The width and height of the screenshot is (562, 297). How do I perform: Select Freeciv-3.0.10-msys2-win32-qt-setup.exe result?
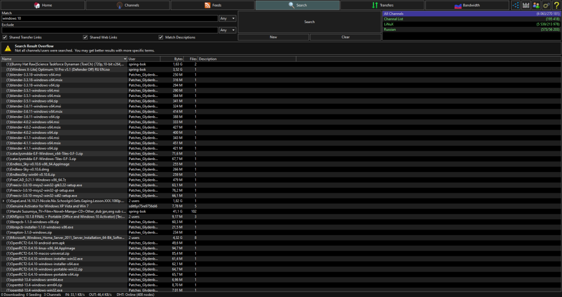[281, 190]
